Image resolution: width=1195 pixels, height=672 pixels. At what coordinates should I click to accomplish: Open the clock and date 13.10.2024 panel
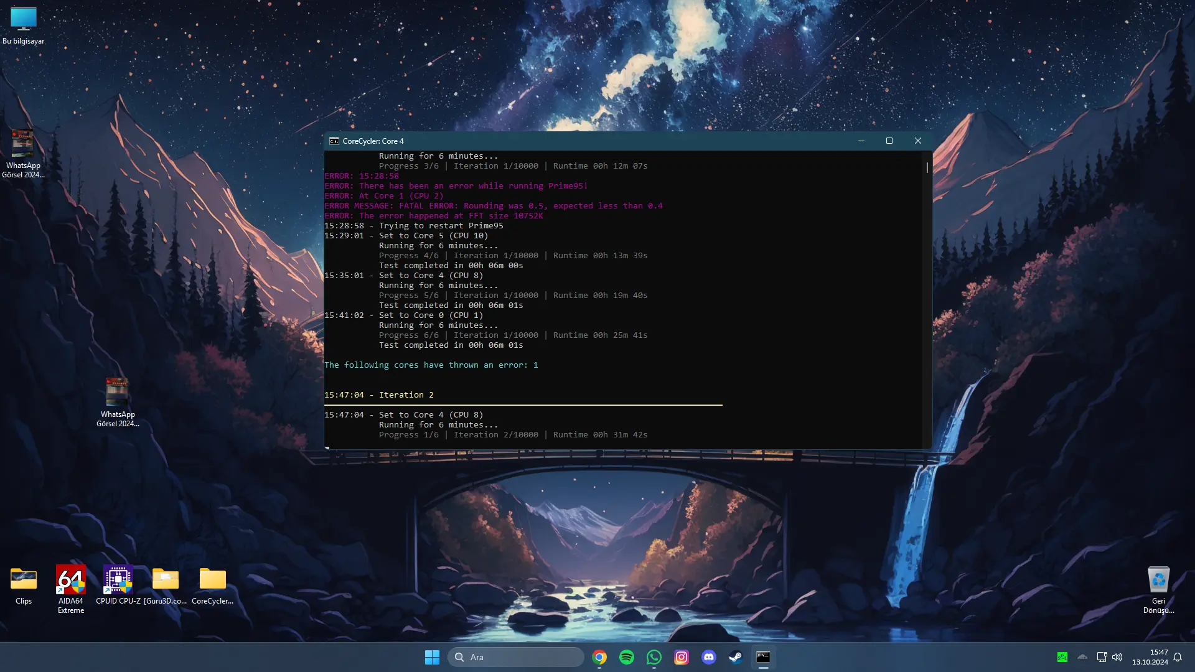(1150, 657)
